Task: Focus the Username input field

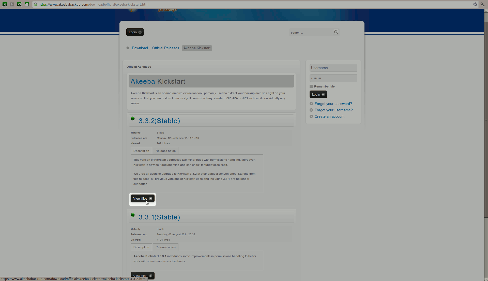Action: (333, 68)
